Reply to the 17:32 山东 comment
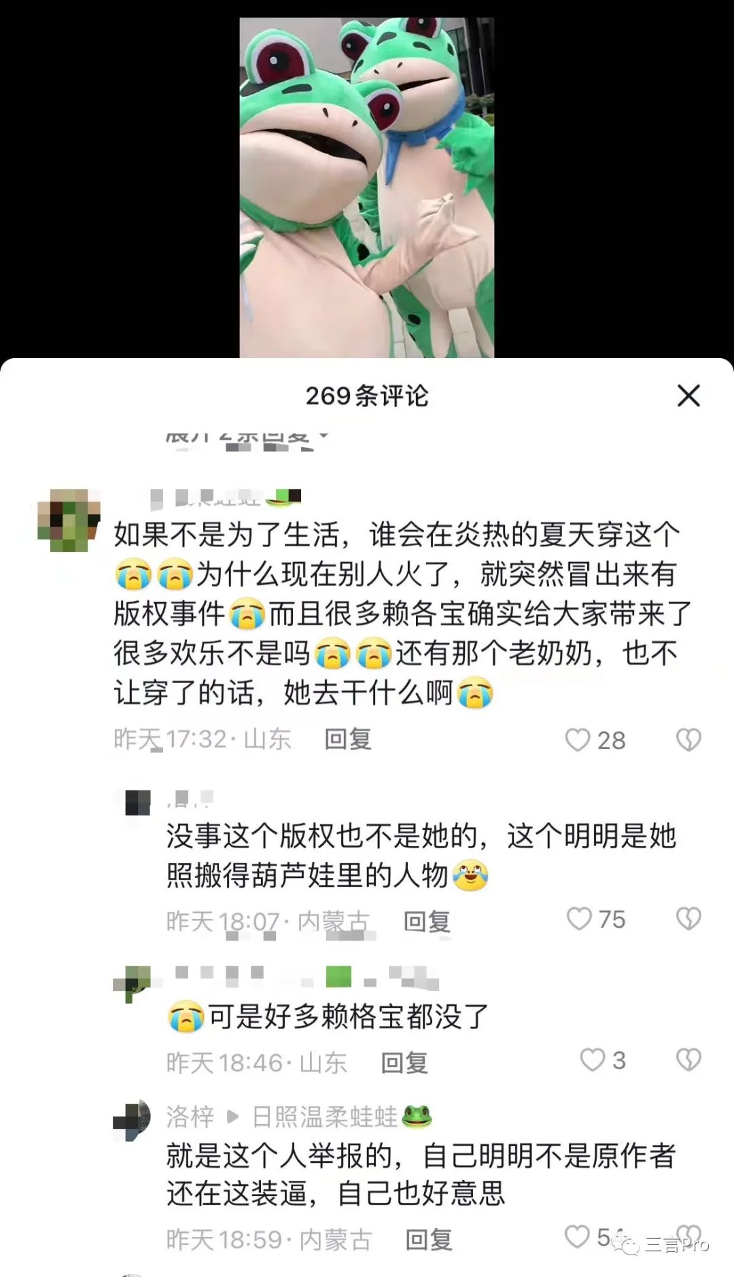This screenshot has height=1277, width=734. point(348,739)
